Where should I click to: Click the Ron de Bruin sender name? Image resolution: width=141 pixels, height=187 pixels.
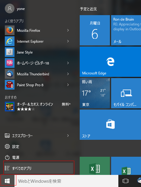(123, 19)
